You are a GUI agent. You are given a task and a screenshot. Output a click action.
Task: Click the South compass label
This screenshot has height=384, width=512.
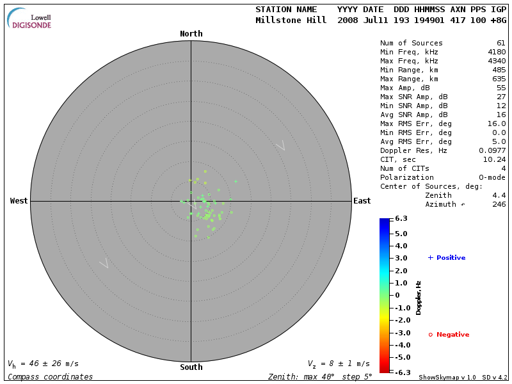(x=191, y=367)
